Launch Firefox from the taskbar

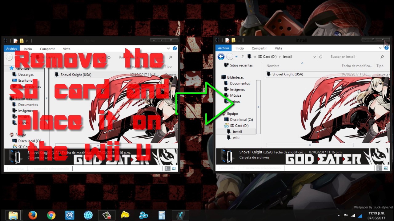(33, 215)
